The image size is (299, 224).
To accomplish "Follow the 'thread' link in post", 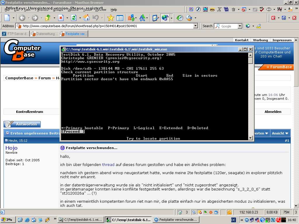I will (x=108, y=164).
